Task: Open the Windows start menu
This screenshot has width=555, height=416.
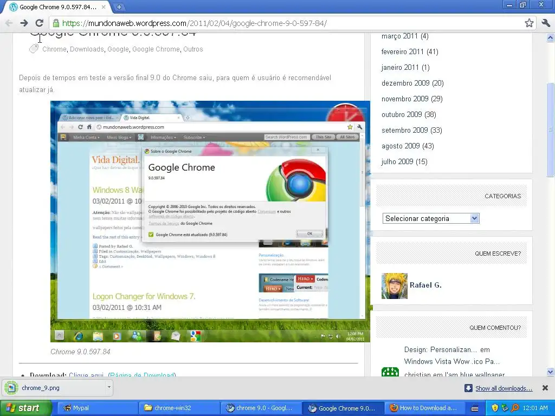Action: pos(25,408)
